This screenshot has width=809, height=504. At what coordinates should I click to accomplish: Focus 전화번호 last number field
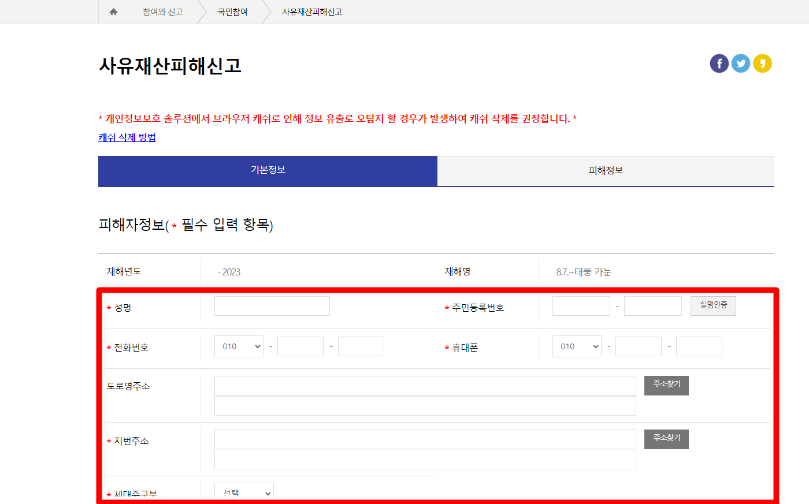pyautogui.click(x=361, y=346)
